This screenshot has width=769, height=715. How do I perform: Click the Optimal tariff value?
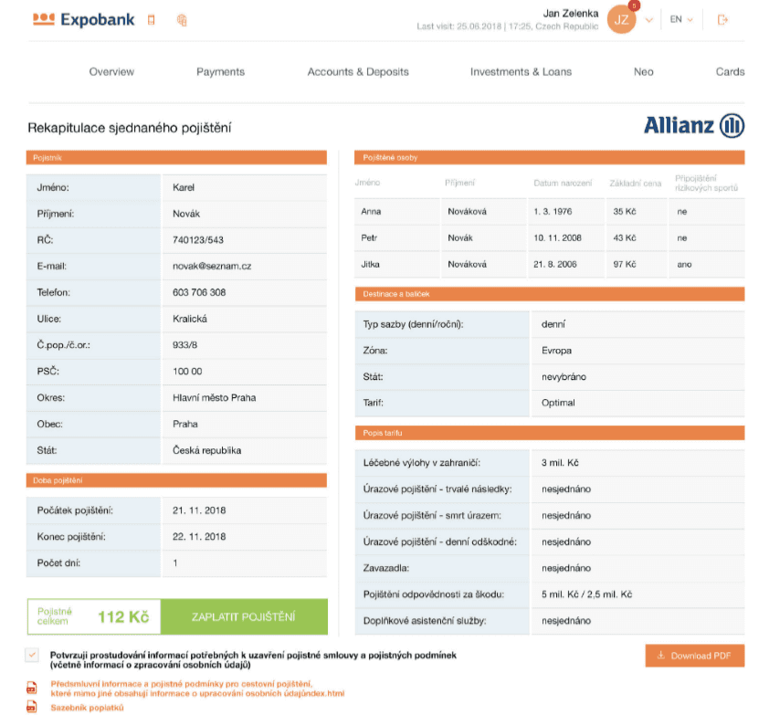(x=558, y=403)
